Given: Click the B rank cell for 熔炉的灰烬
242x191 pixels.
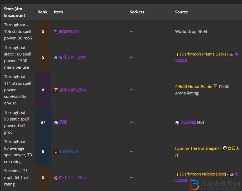Looking at the screenshot, I should click(x=43, y=152).
